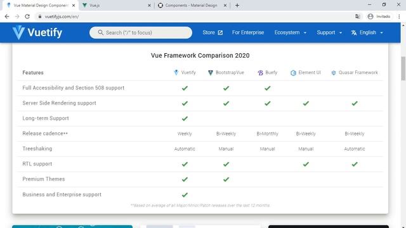Click the Bi-Monthly cadence cell for Buefy
The width and height of the screenshot is (406, 228).
(x=268, y=134)
